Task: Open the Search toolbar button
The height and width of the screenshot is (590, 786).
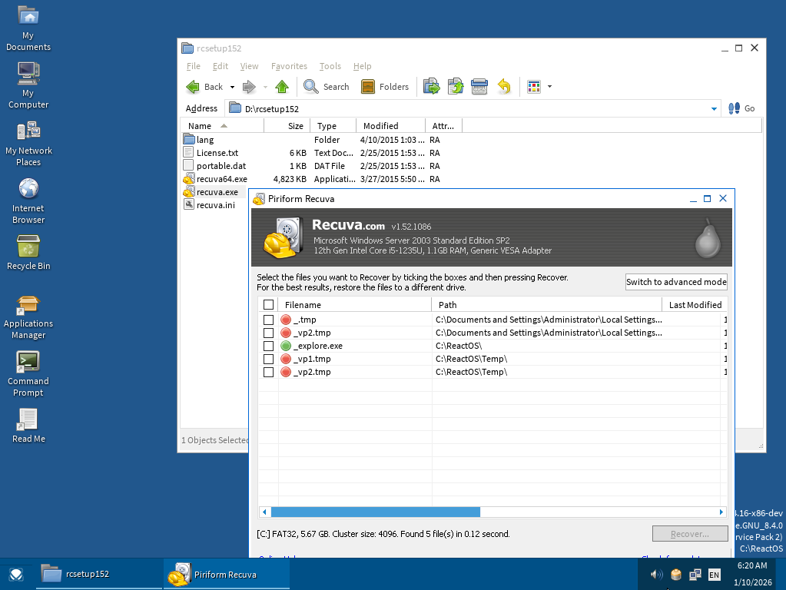Action: pos(327,87)
